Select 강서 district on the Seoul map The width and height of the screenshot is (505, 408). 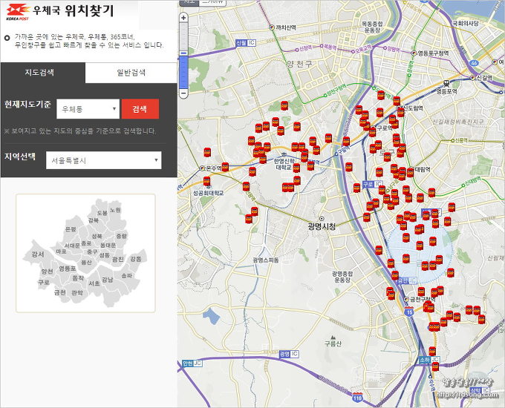tap(38, 254)
